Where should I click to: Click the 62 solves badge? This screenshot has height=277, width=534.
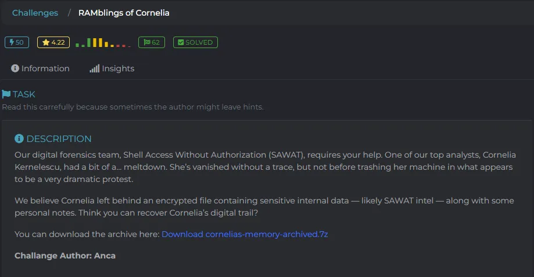pos(152,42)
